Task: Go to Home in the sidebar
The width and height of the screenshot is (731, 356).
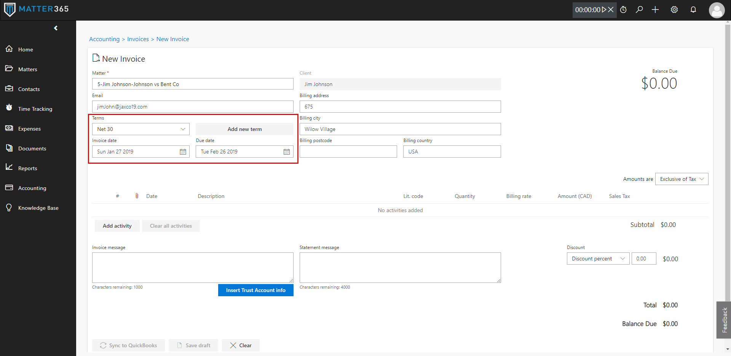Action: pyautogui.click(x=26, y=49)
